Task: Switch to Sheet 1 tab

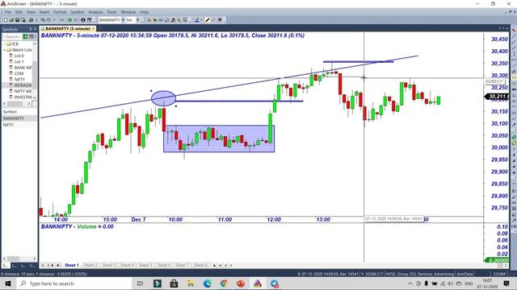Action: [x=72, y=265]
